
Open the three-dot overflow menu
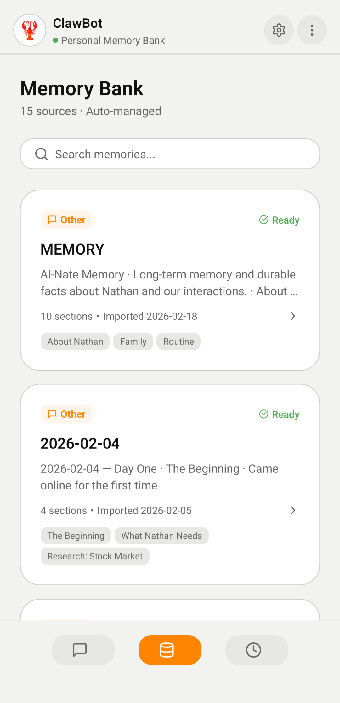click(x=312, y=30)
